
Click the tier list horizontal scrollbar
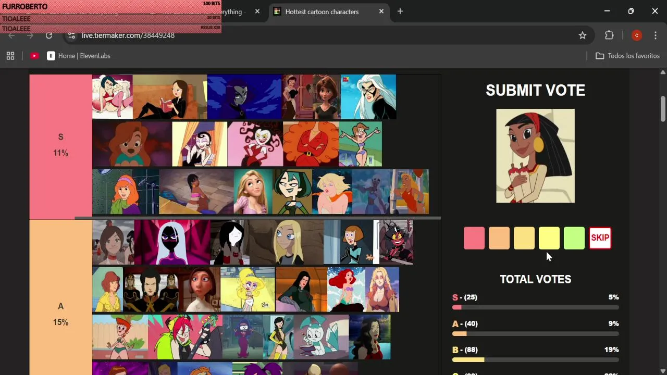(258, 218)
